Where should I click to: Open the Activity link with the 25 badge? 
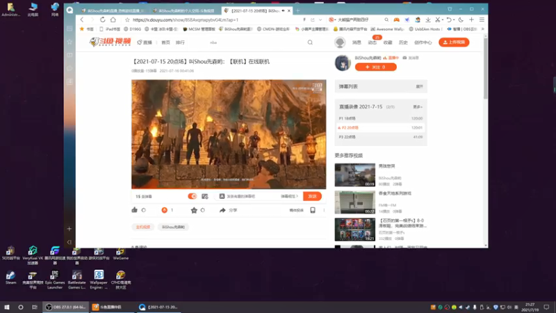373,42
